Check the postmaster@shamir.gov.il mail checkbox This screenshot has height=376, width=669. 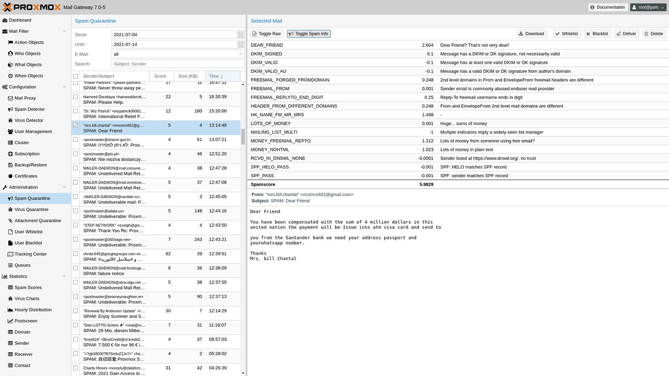pos(75,139)
